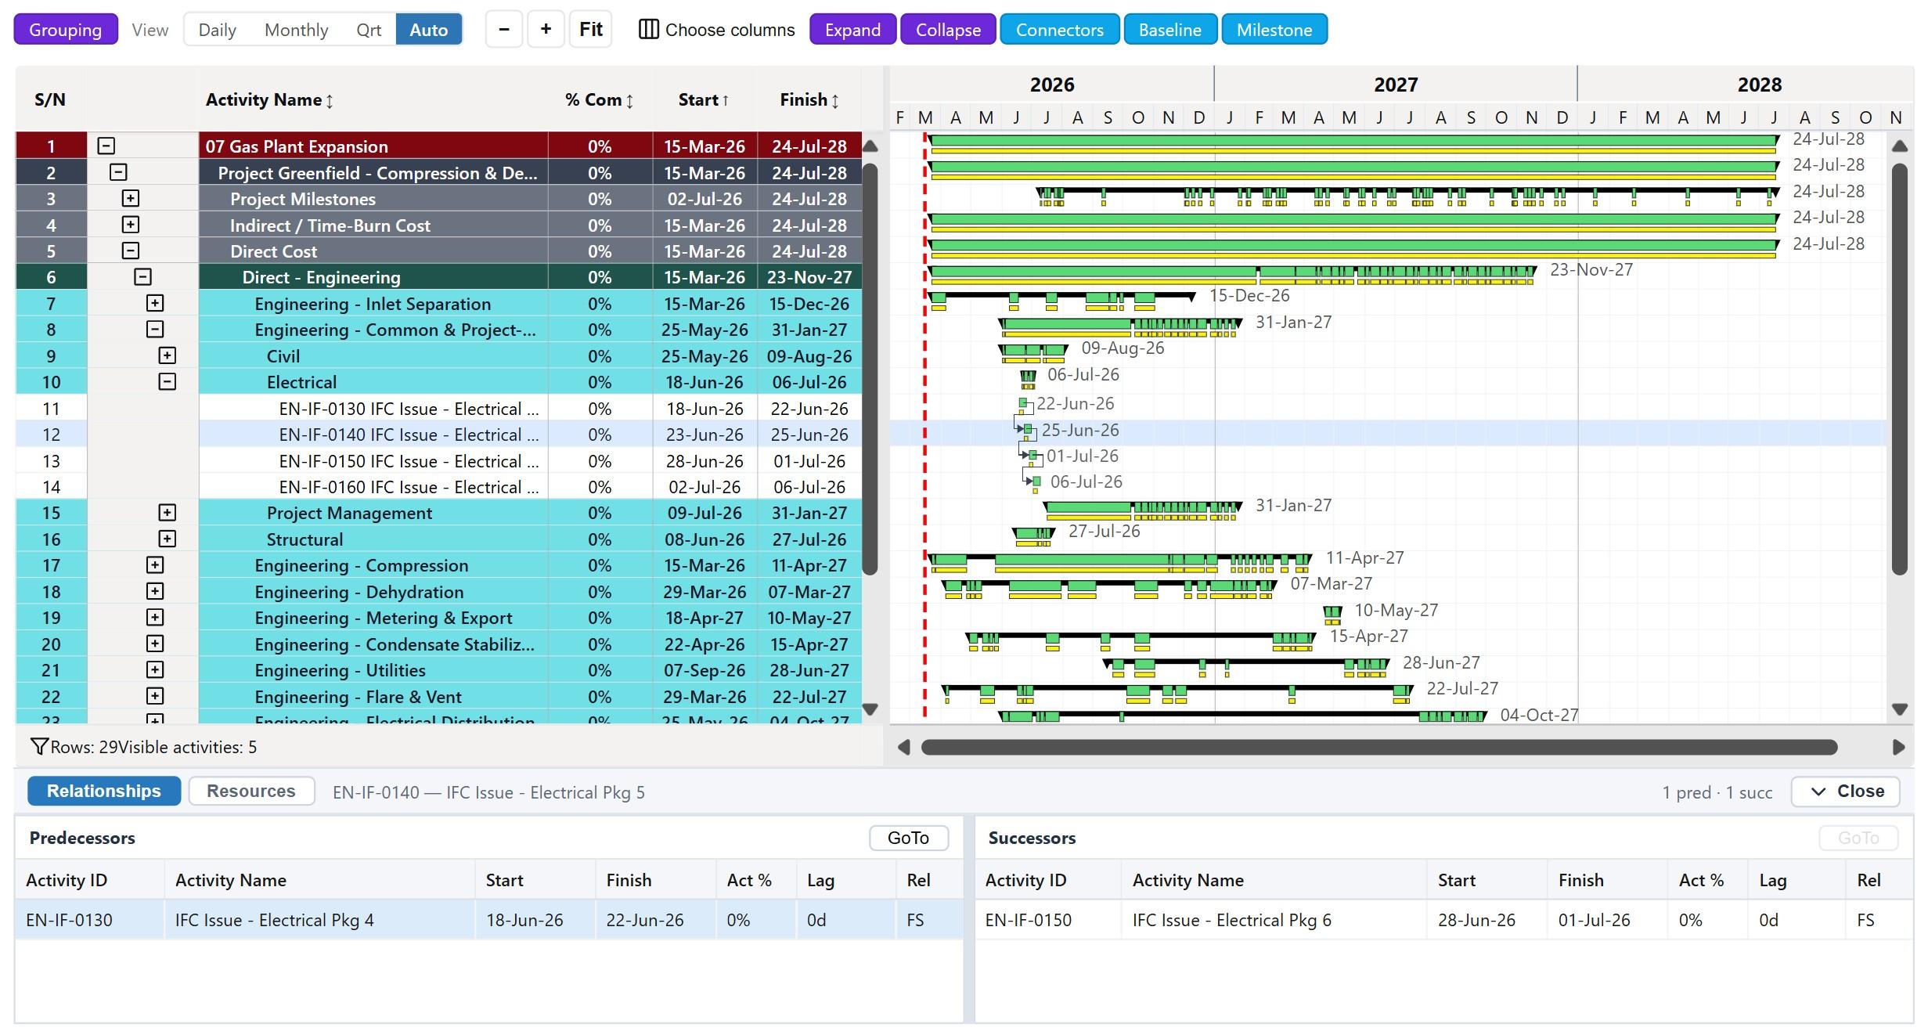Image resolution: width=1928 pixels, height=1035 pixels.
Task: Toggle Connectors display
Action: [x=1059, y=30]
